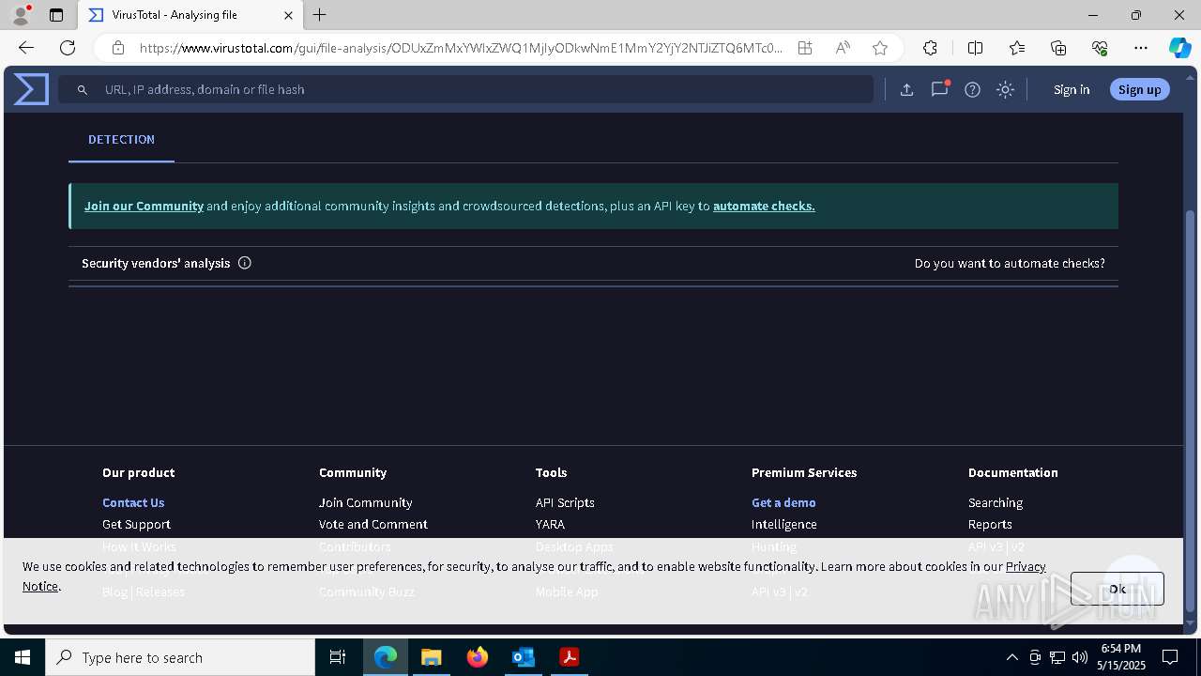Open Microsoft Edge from the taskbar
Screen dimensions: 1201x676
tap(386, 657)
